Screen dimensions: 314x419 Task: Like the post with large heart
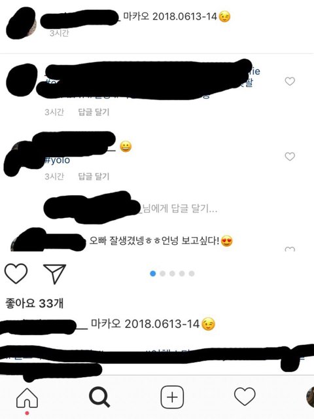click(16, 273)
